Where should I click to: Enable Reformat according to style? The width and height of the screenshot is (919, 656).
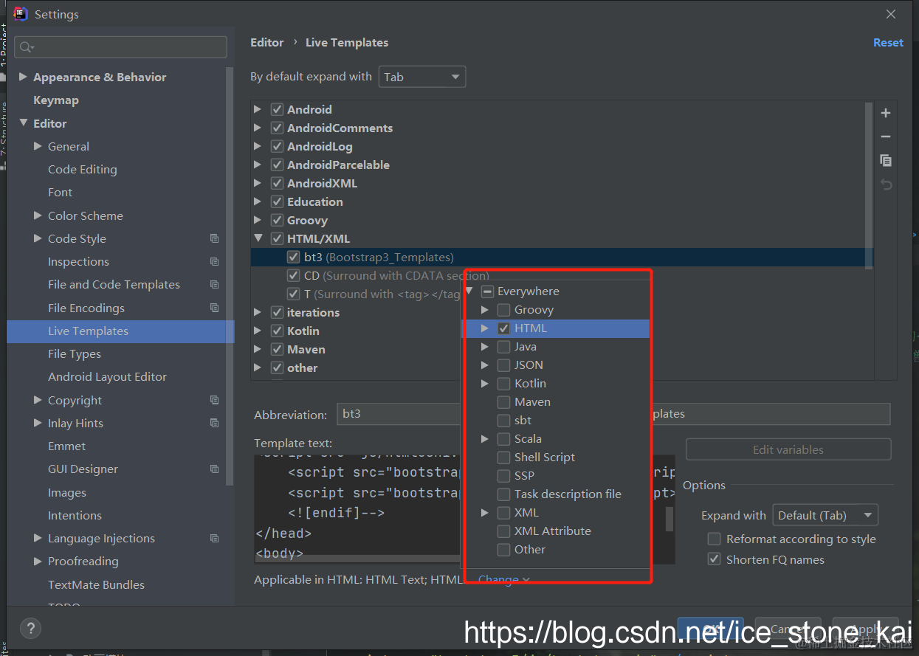[x=714, y=539]
